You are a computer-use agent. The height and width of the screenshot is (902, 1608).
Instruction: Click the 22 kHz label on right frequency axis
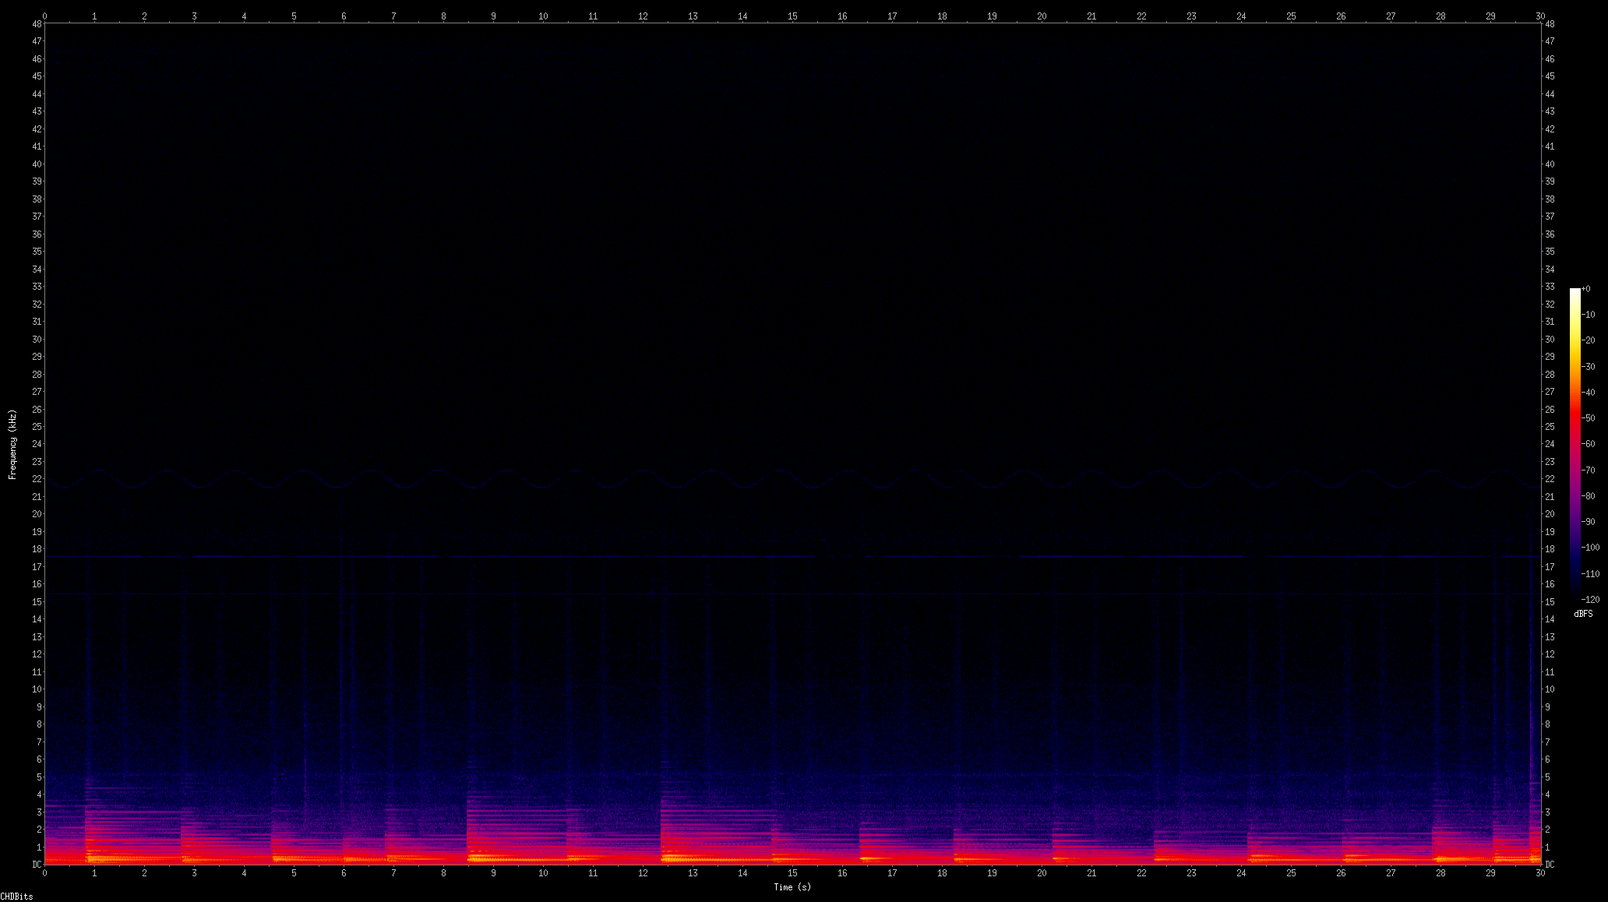(x=1550, y=479)
